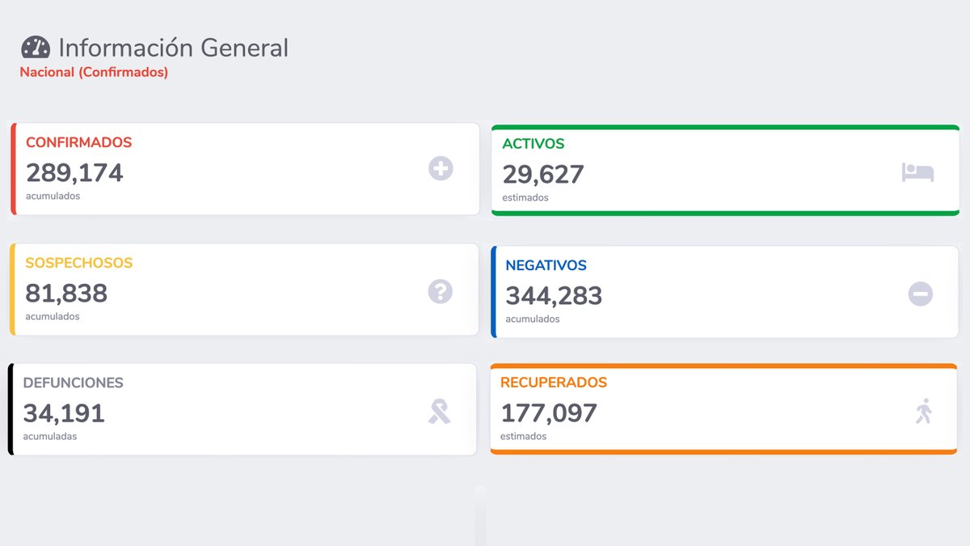This screenshot has width=970, height=546.
Task: Click the suspected count 81,838
Action: tap(66, 293)
